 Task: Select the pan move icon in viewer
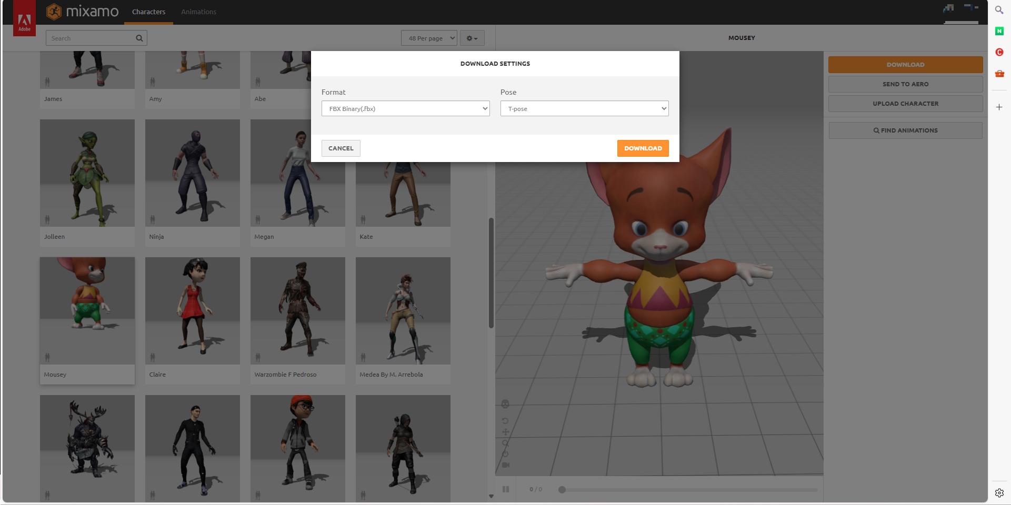point(505,432)
